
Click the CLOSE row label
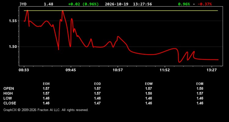[x=10, y=103]
